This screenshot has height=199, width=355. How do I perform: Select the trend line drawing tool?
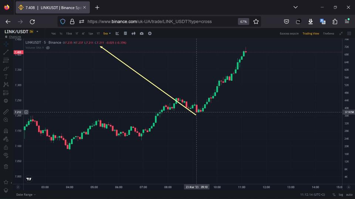(x=6, y=52)
